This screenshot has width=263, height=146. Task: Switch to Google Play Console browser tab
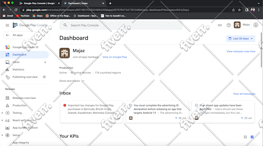pyautogui.click(x=39, y=3)
